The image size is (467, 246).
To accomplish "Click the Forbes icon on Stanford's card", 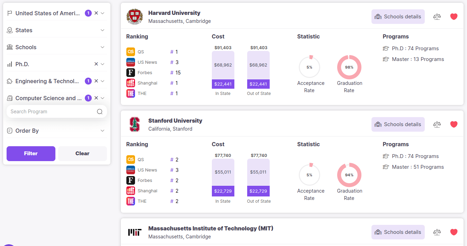I will point(131,180).
